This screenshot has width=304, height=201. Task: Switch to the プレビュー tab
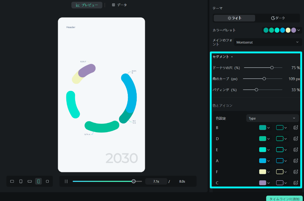point(86,5)
